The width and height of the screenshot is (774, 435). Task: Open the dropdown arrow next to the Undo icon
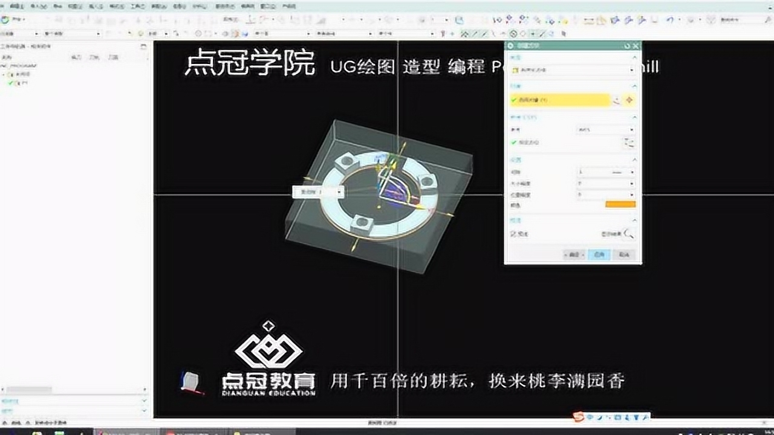click(678, 21)
